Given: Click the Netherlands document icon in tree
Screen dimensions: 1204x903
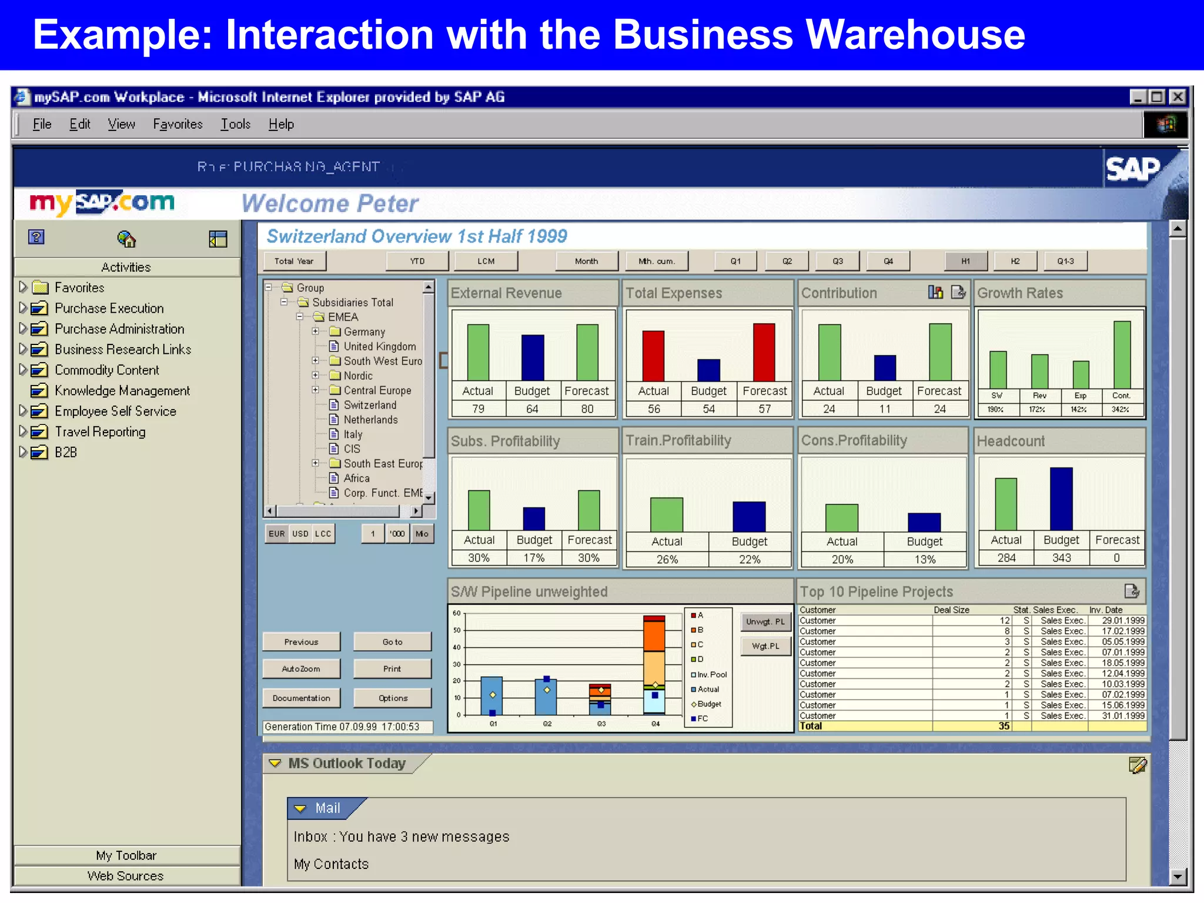Looking at the screenshot, I should [334, 420].
